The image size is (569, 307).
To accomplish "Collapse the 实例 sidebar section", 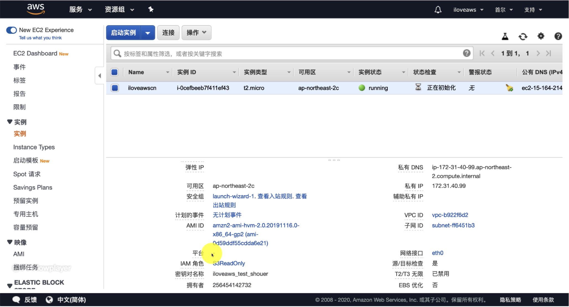I will click(x=10, y=122).
